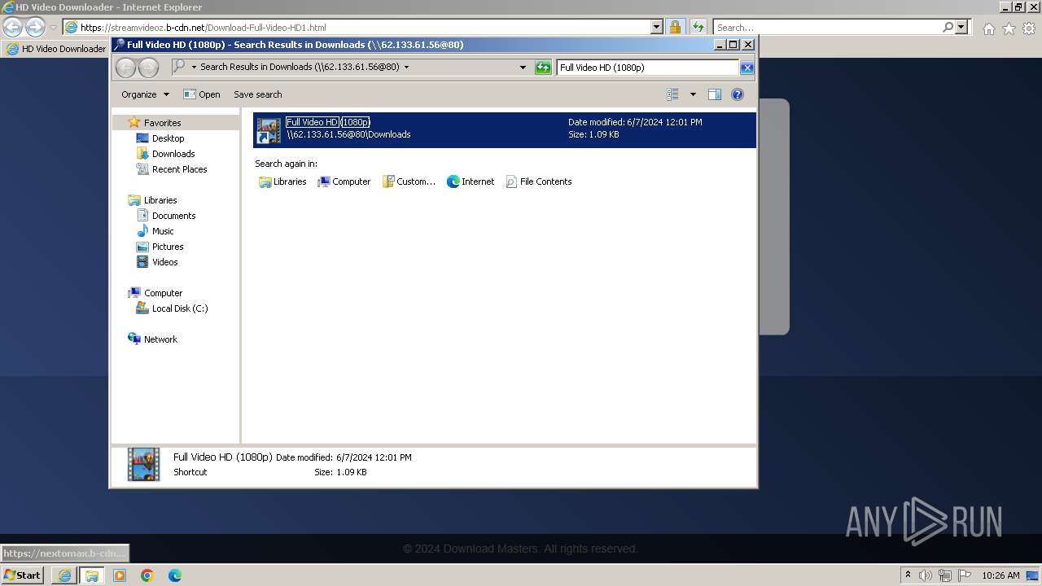Select Computer in the navigation pane
Screen dimensions: 1042x586
coord(163,293)
